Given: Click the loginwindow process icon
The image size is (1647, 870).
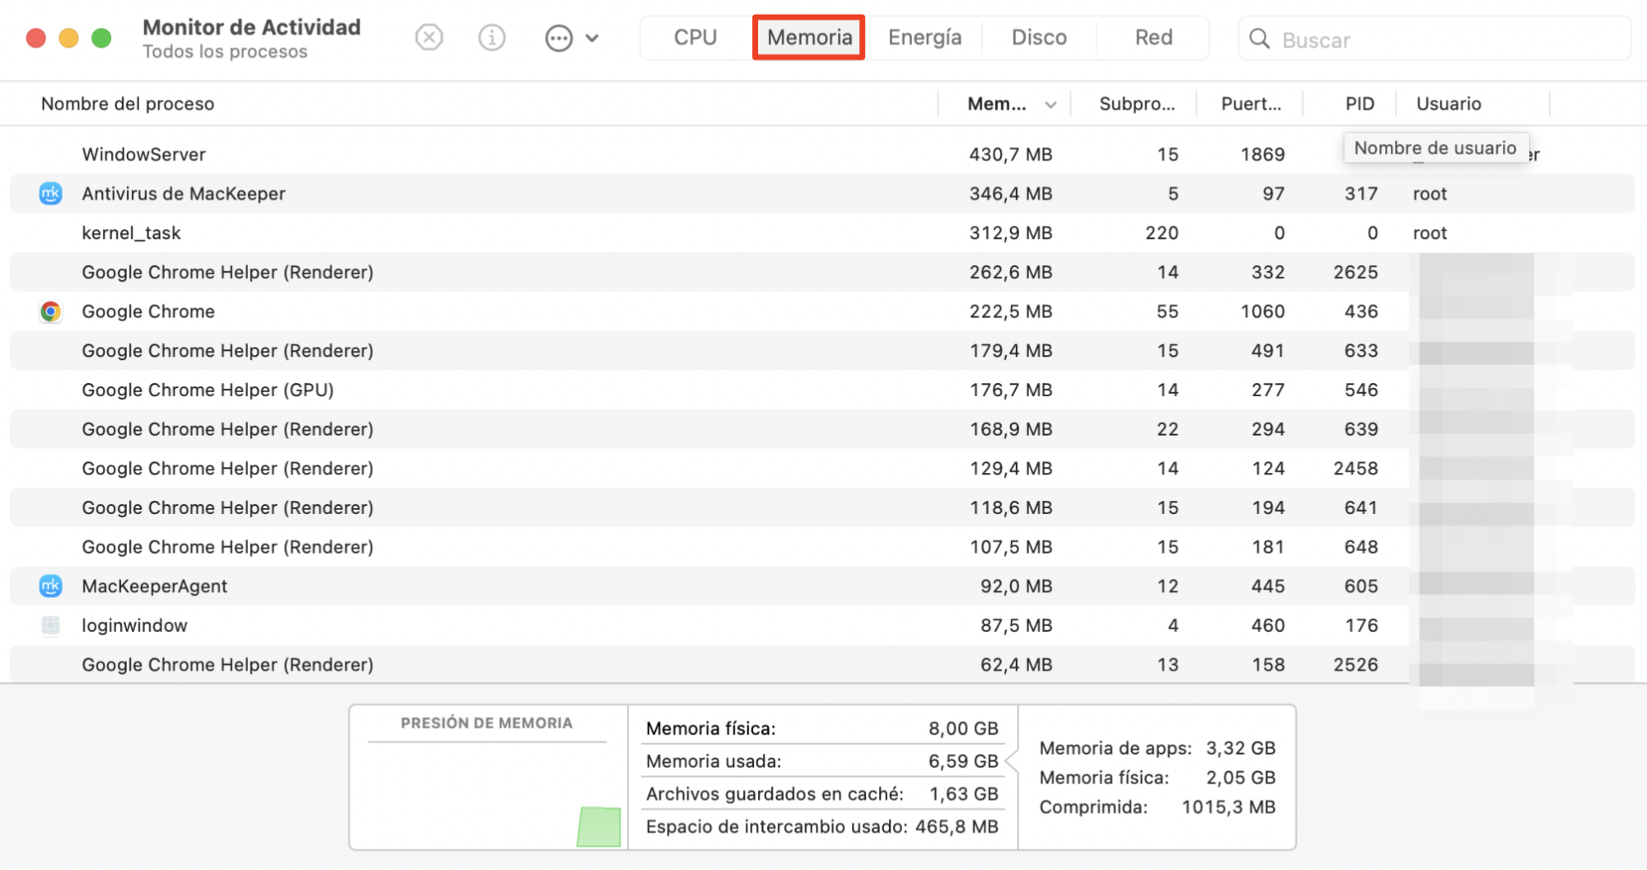Looking at the screenshot, I should 50,625.
